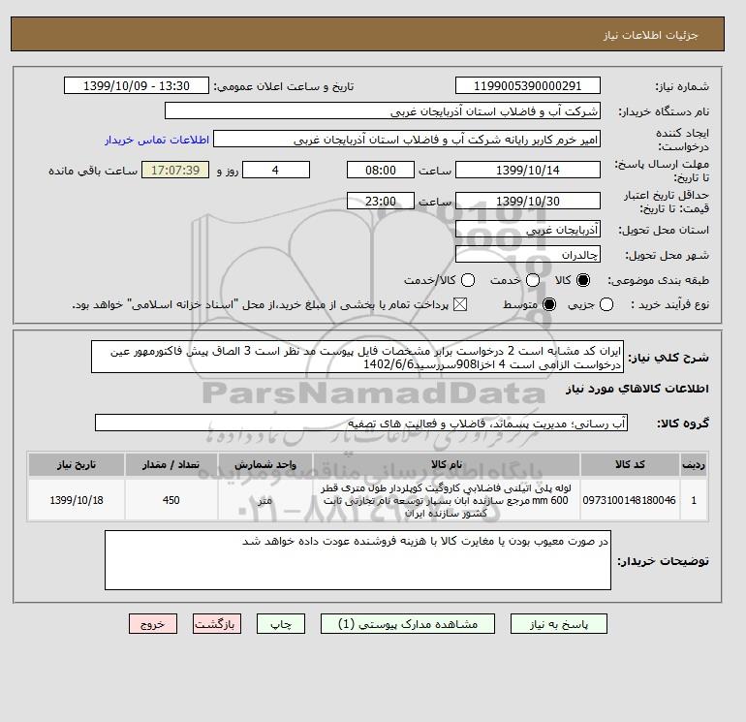Screen dimensions: 746x722
Task: Click the unit cell متر
Action: 265,500
